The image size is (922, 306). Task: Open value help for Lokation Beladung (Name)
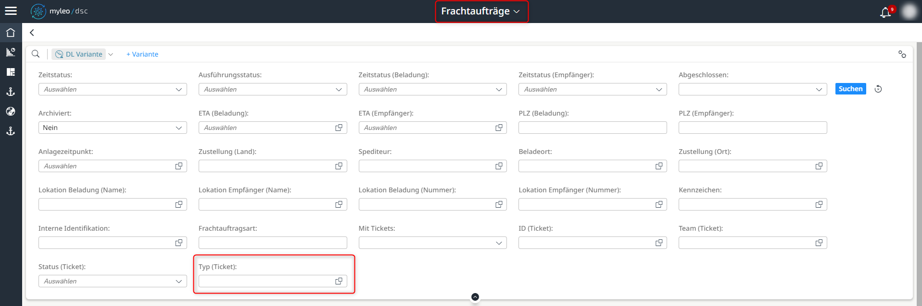click(179, 204)
